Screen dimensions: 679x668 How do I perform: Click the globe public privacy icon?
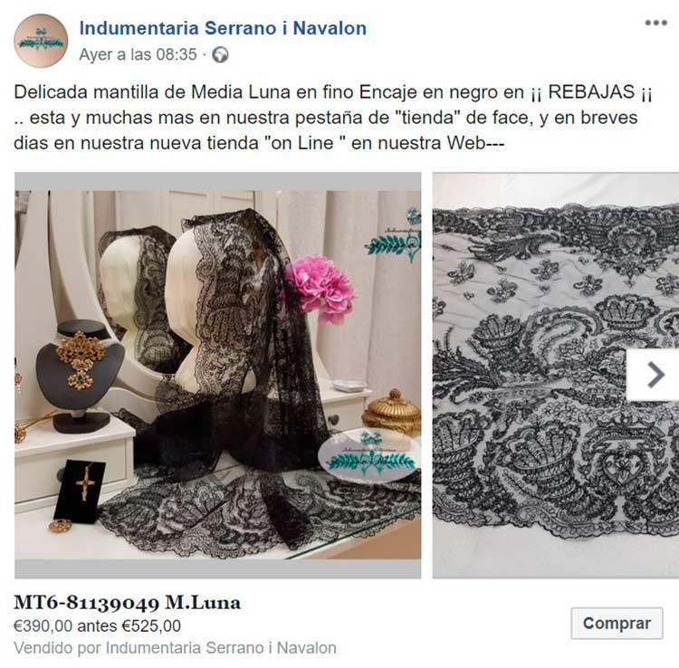[x=220, y=55]
